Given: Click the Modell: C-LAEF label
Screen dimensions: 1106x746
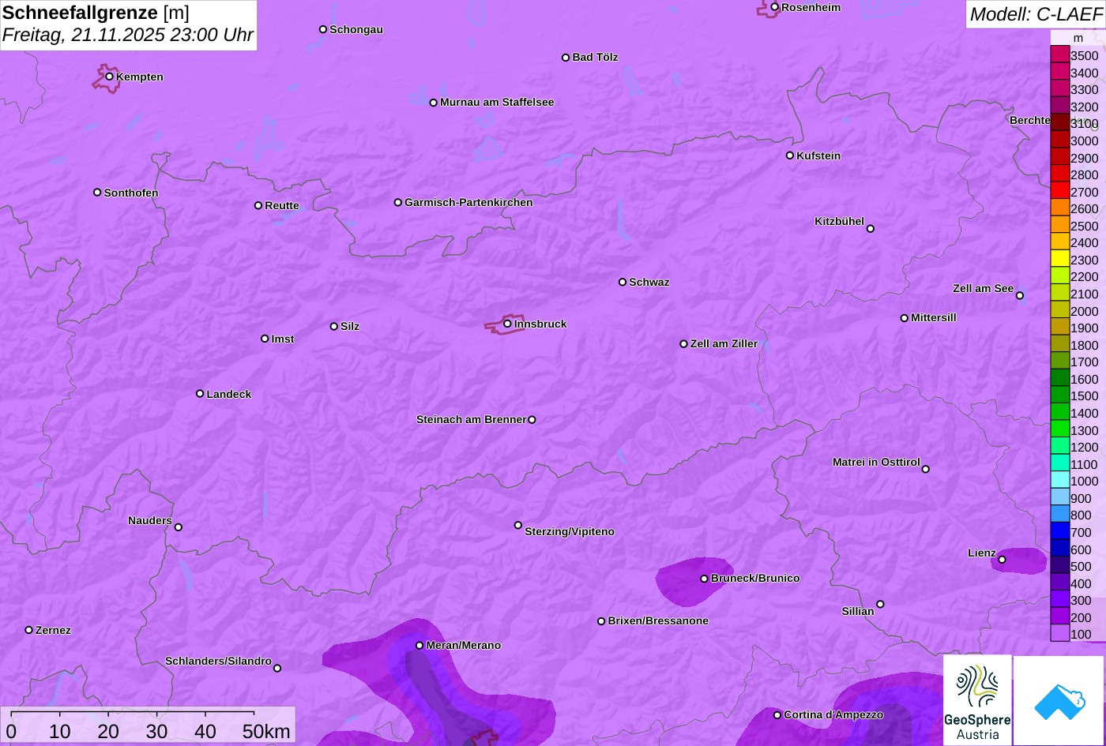Looking at the screenshot, I should (x=1035, y=13).
